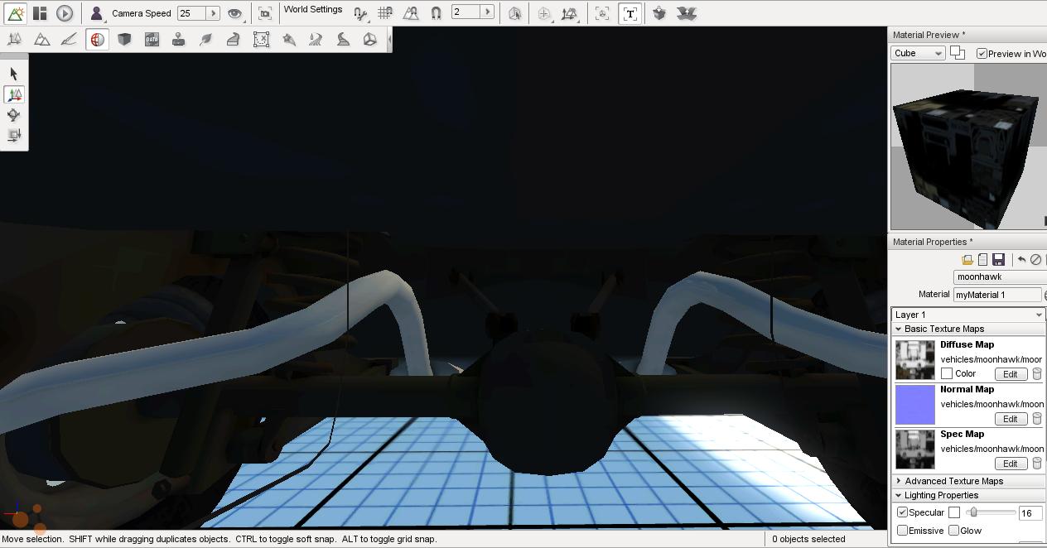The image size is (1047, 548).
Task: Open the Datablock Editor DATA icon
Action: (x=152, y=39)
